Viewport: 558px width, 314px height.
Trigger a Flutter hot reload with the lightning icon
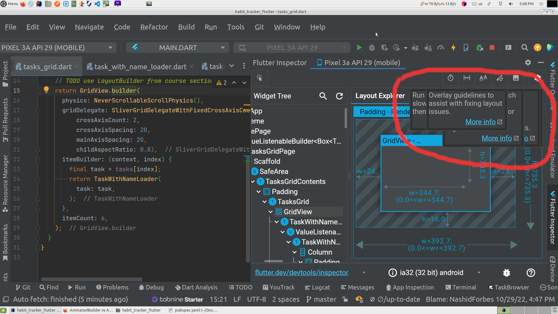[x=453, y=48]
